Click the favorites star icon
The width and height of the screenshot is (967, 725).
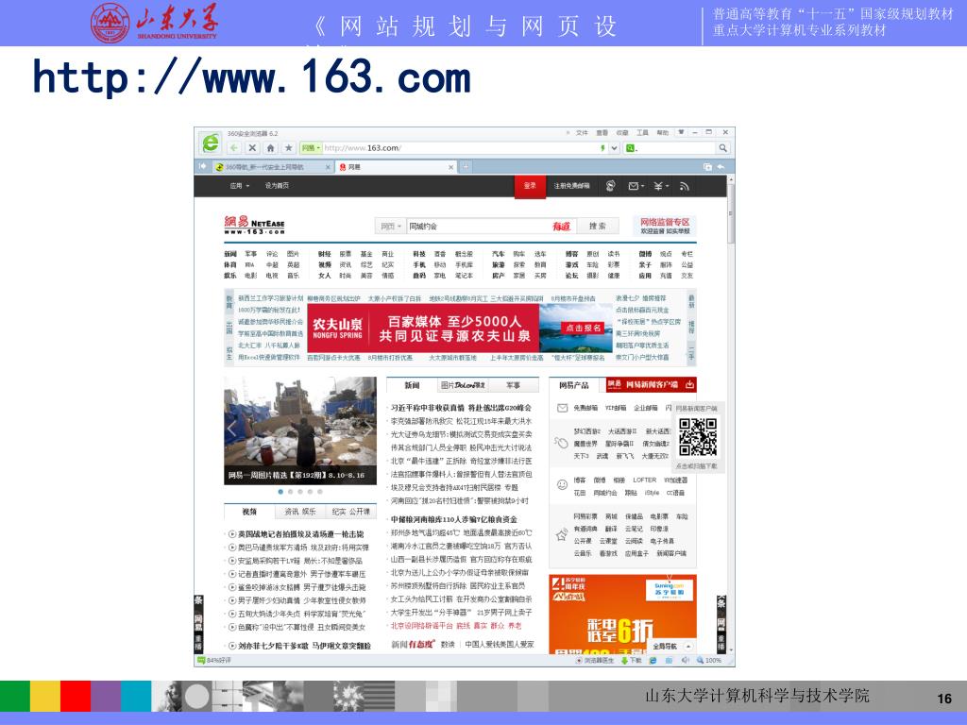click(288, 148)
